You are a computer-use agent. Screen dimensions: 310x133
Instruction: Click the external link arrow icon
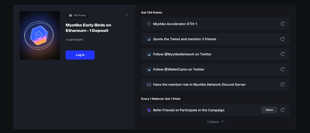tap(126, 15)
